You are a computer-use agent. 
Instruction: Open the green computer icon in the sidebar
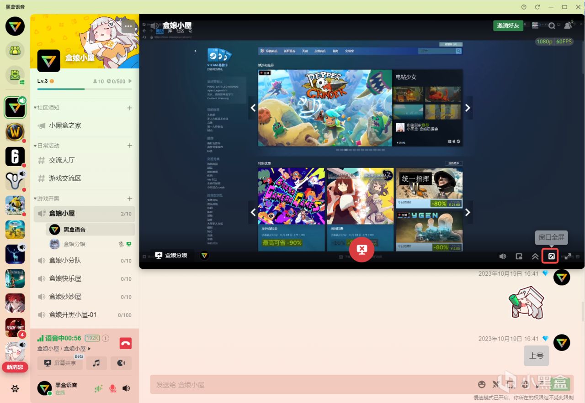[x=15, y=75]
